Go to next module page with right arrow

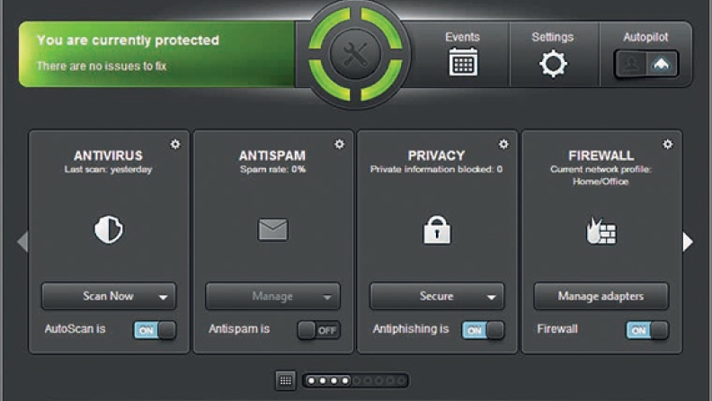click(688, 242)
